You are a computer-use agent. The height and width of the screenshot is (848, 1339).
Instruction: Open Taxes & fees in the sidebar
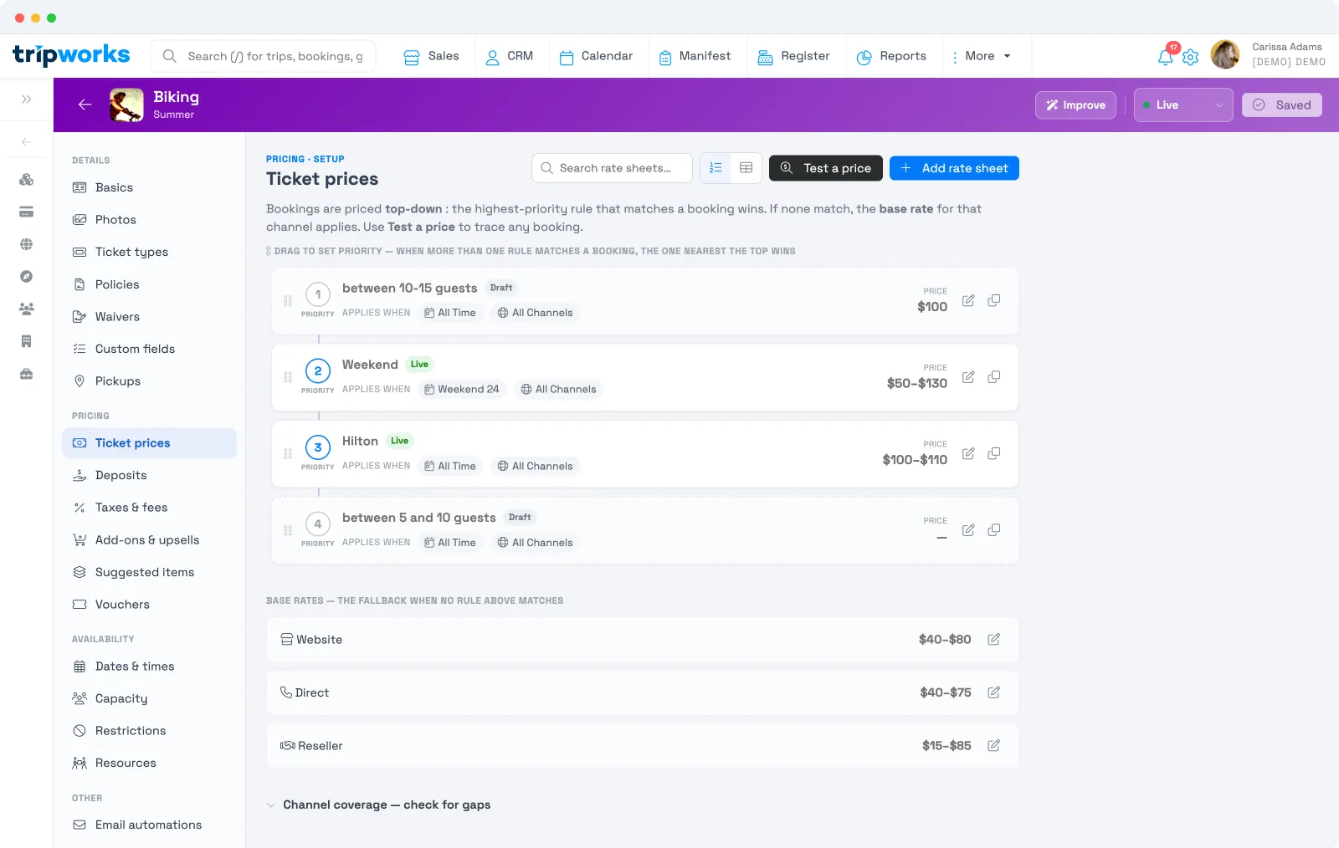[x=149, y=508]
